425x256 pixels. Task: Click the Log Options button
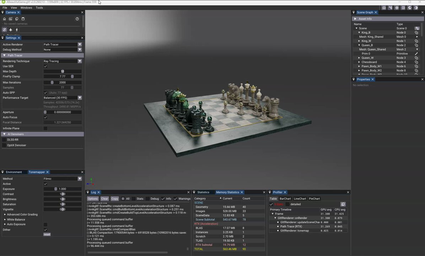(92, 199)
